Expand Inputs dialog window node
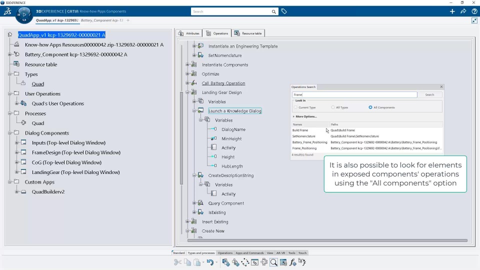The height and width of the screenshot is (270, 480). (17, 142)
